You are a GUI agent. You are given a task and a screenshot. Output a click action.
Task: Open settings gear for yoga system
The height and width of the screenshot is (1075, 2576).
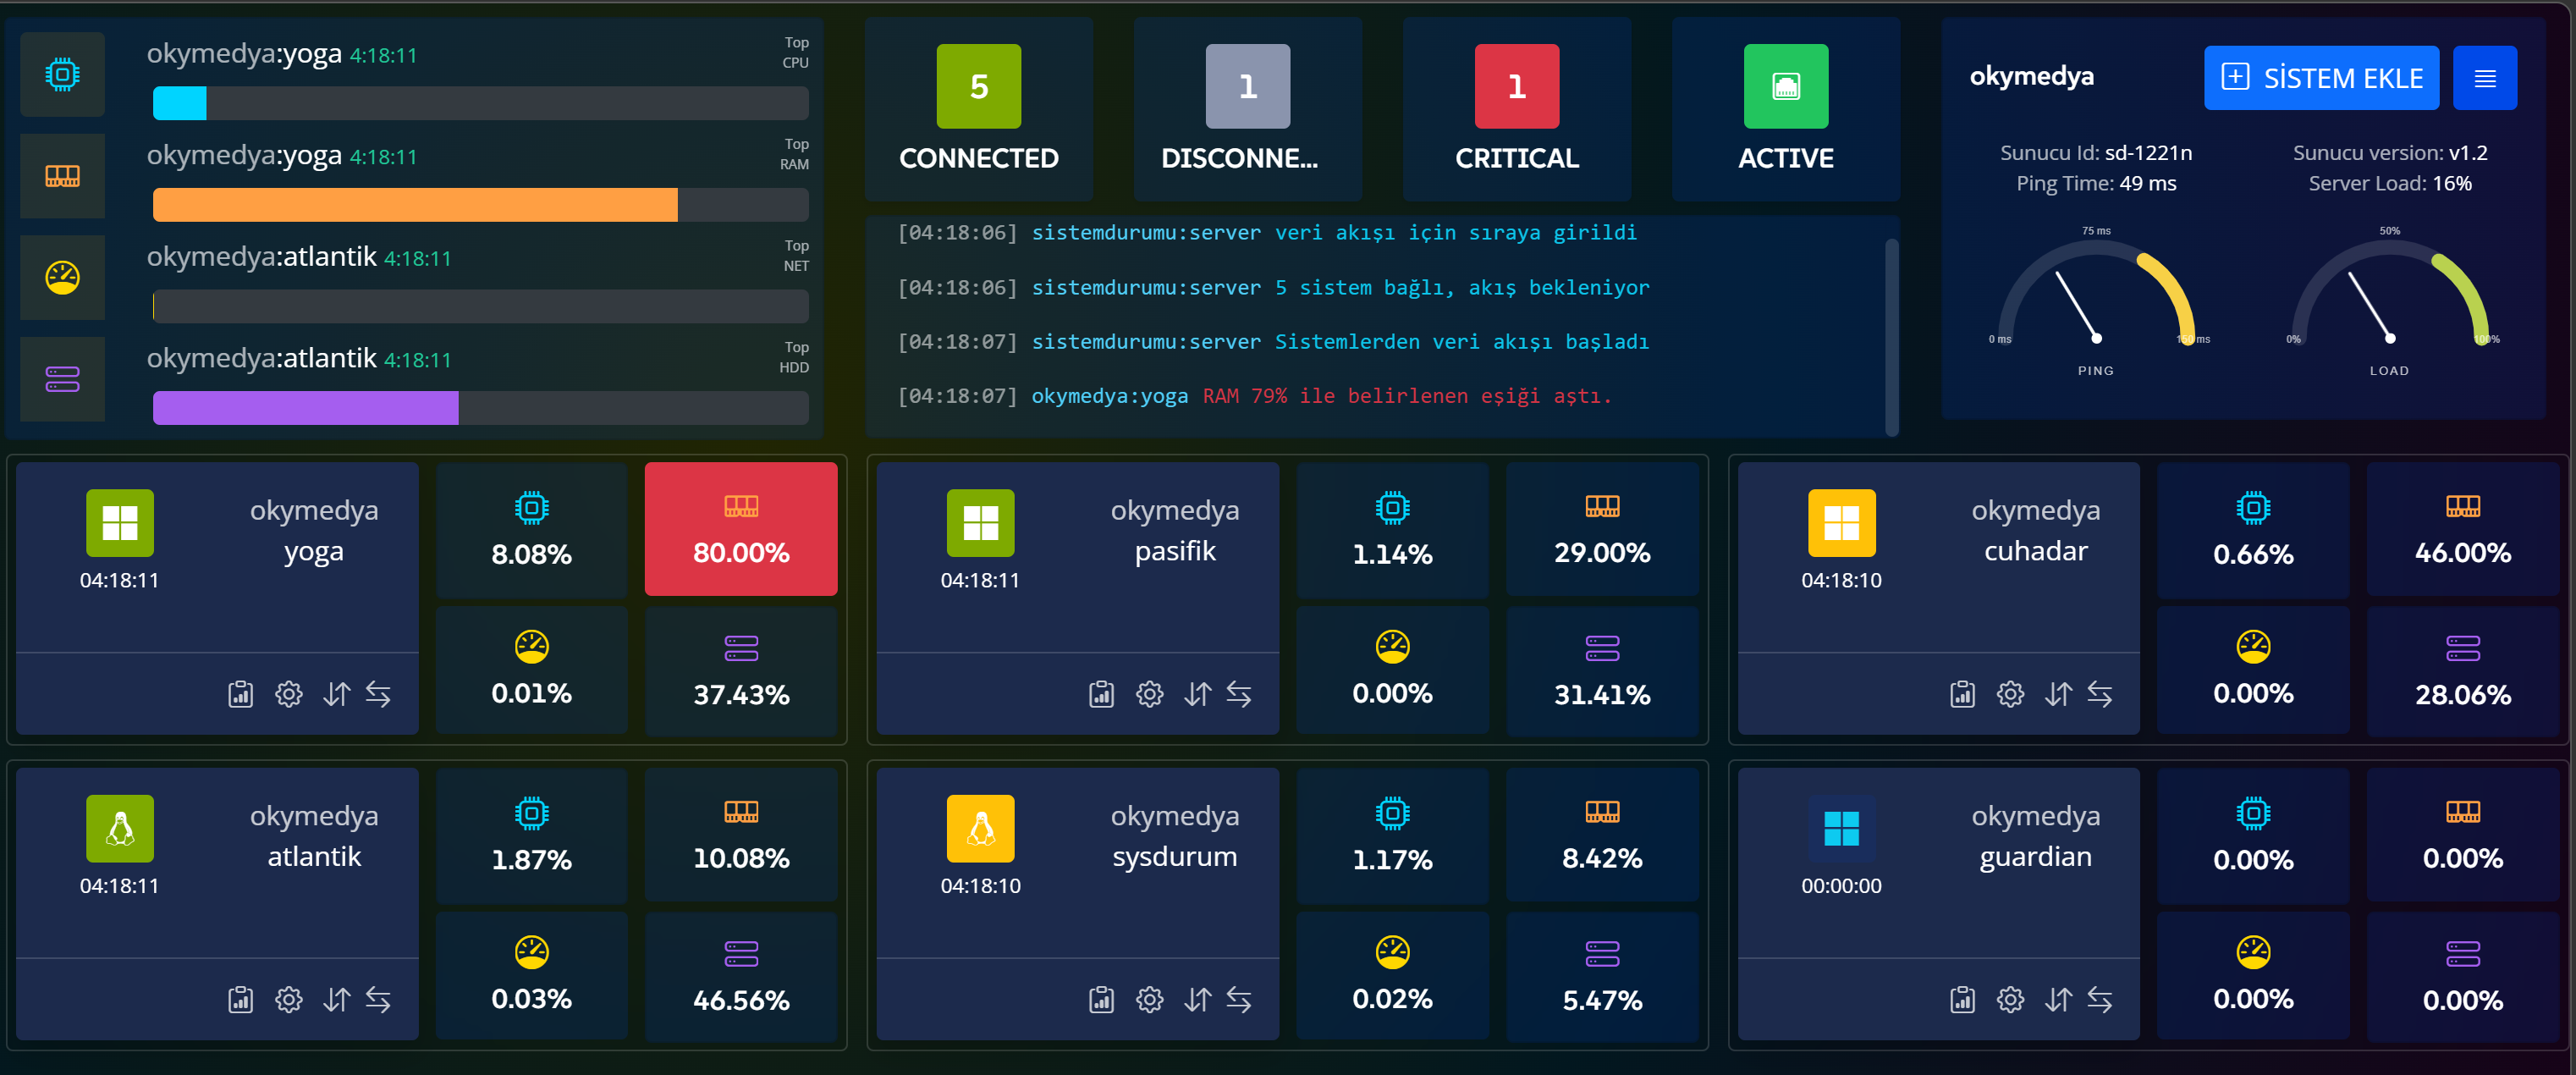point(288,694)
